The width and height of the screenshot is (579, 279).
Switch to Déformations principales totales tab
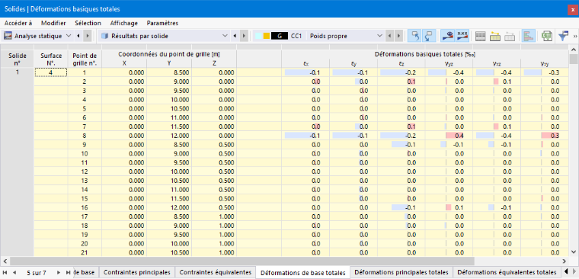tap(401, 272)
